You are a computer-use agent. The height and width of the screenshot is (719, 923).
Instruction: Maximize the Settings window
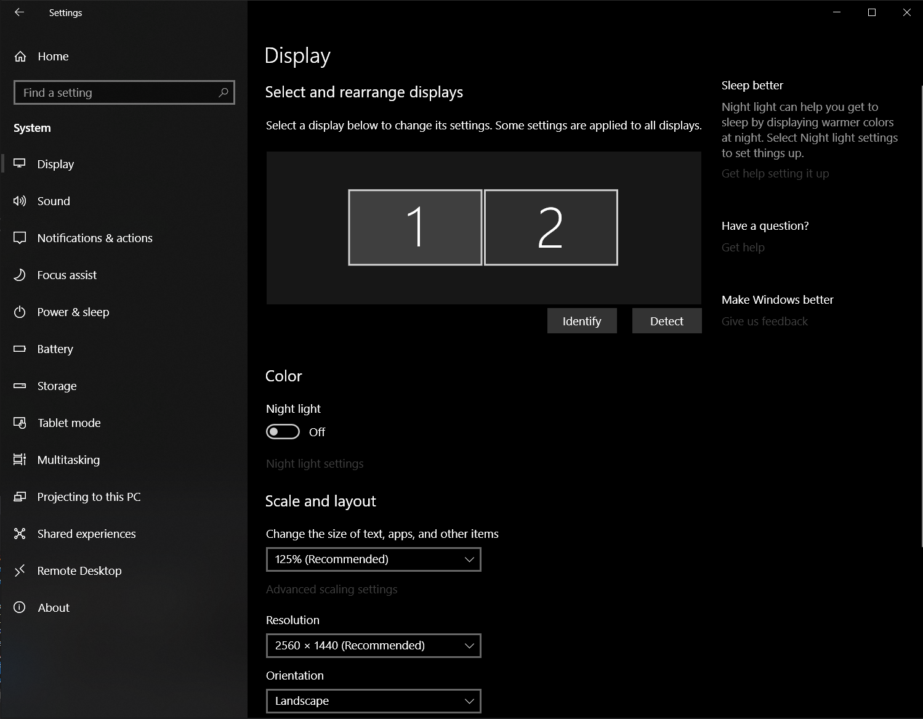872,12
